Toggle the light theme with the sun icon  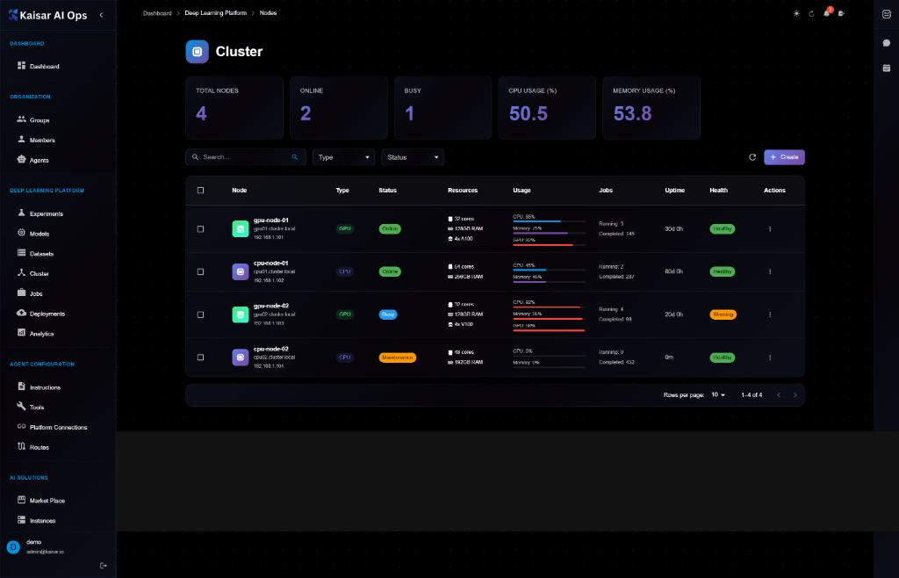tap(796, 14)
